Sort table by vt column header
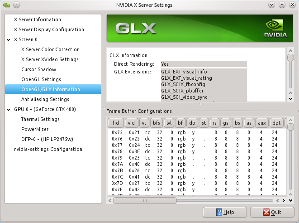The image size is (299, 223). click(144, 123)
